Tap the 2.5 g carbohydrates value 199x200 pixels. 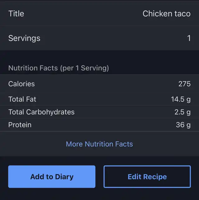tap(182, 112)
